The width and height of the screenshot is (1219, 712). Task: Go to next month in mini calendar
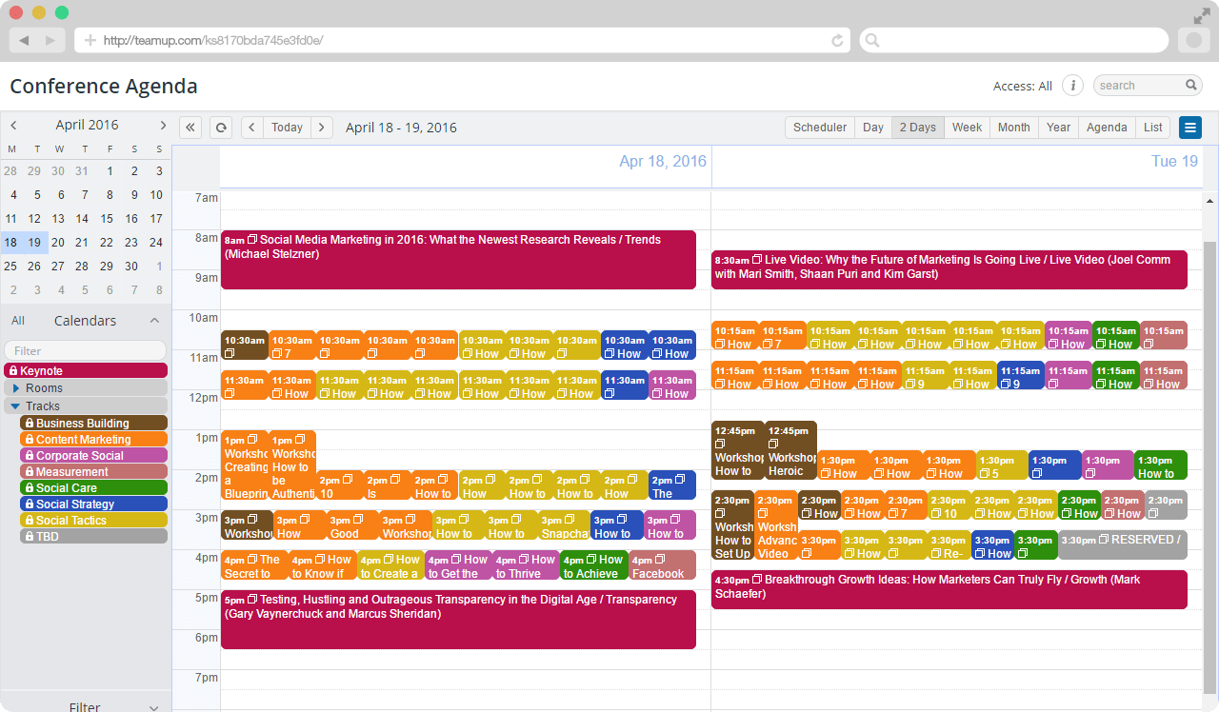tap(163, 126)
